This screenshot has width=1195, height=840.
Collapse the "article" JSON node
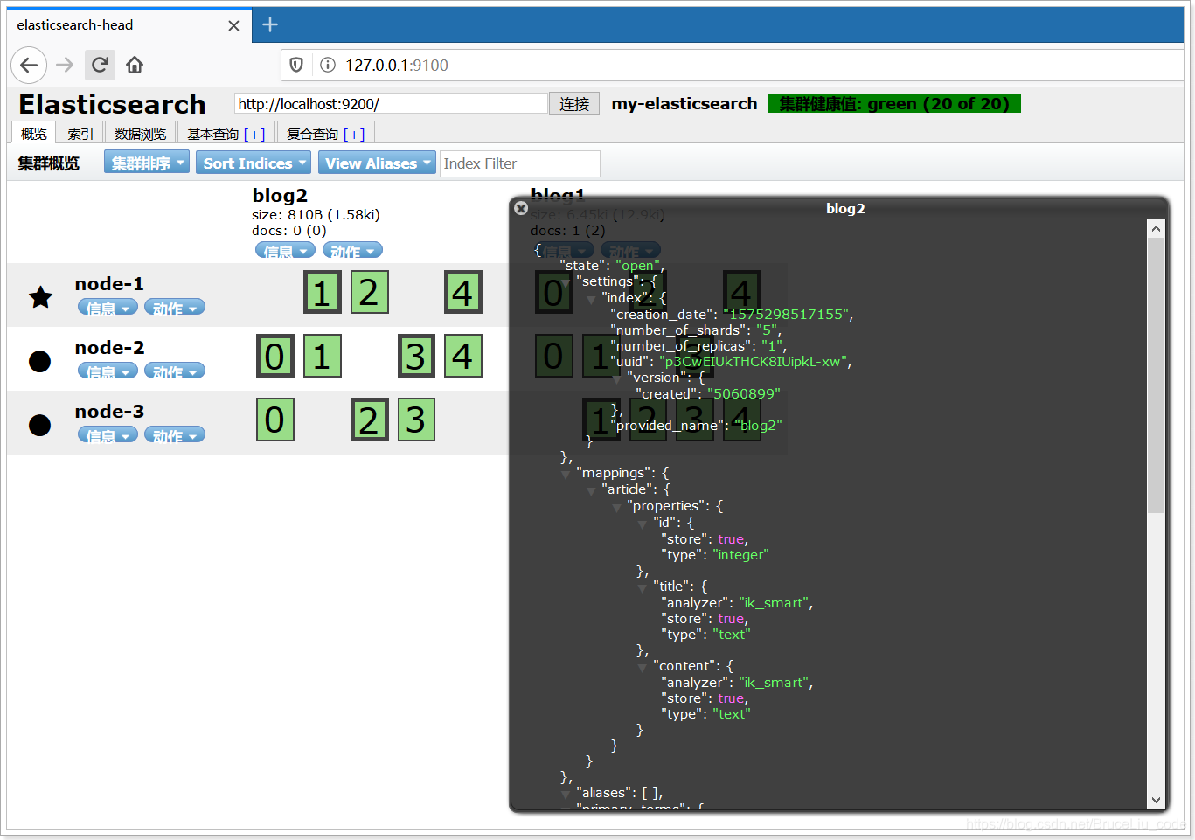coord(591,491)
